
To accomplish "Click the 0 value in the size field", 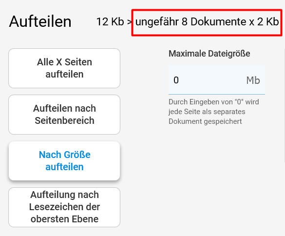I will [x=176, y=80].
